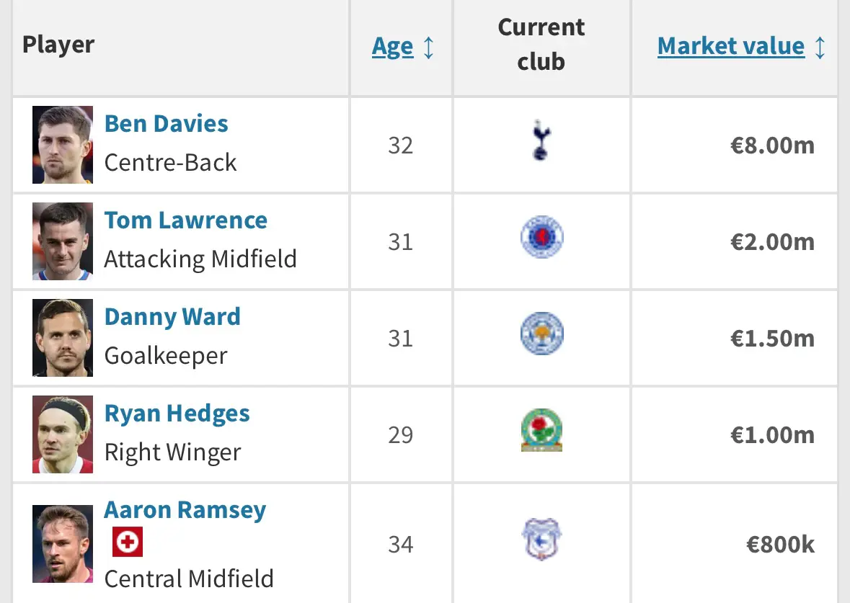Sort the table by Market value
The width and height of the screenshot is (850, 603).
point(731,46)
